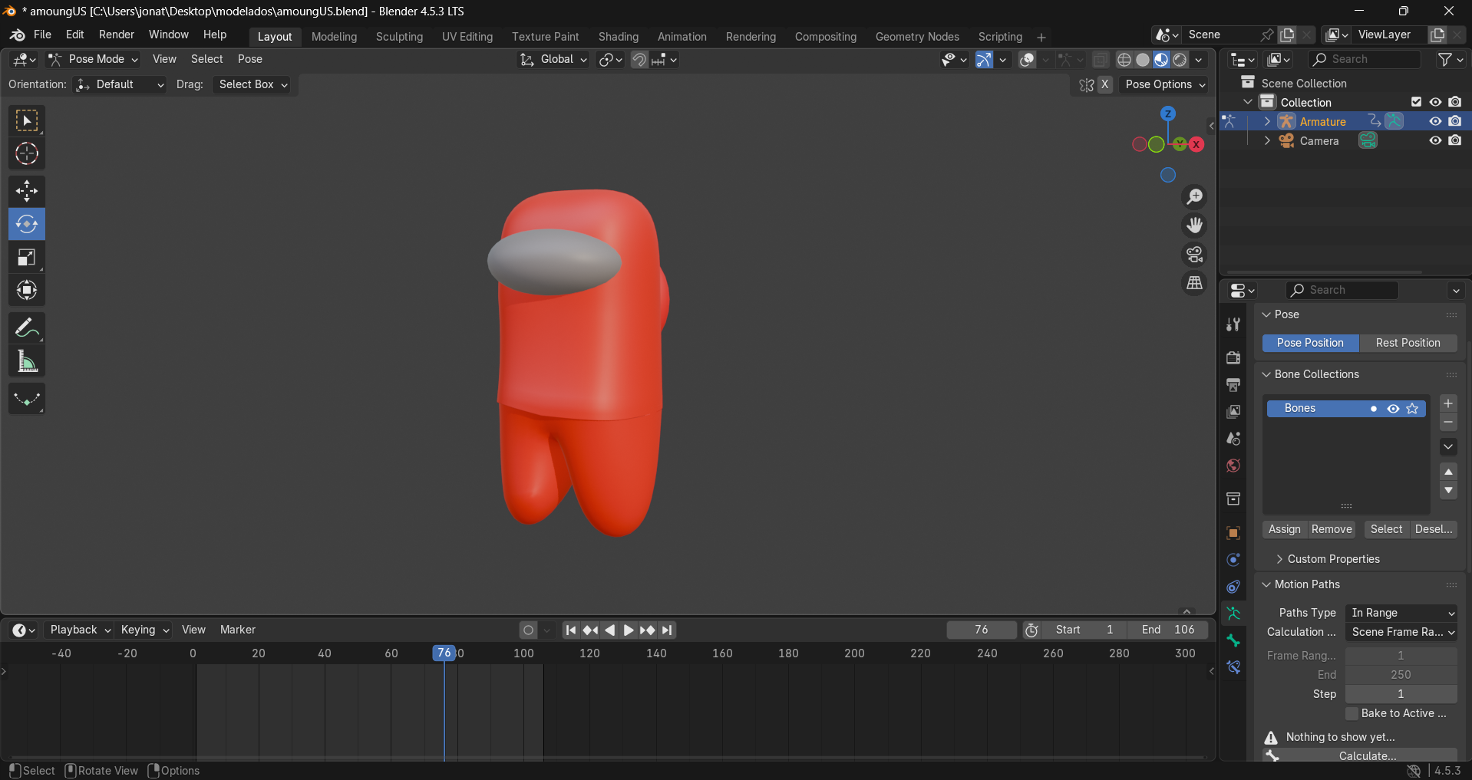The image size is (1472, 780).
Task: Click the Rest Position button
Action: (x=1408, y=343)
